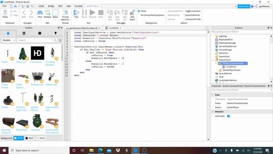Click the Undo arrow in quick access bar
The image size is (273, 154).
pyautogui.click(x=32, y=6)
